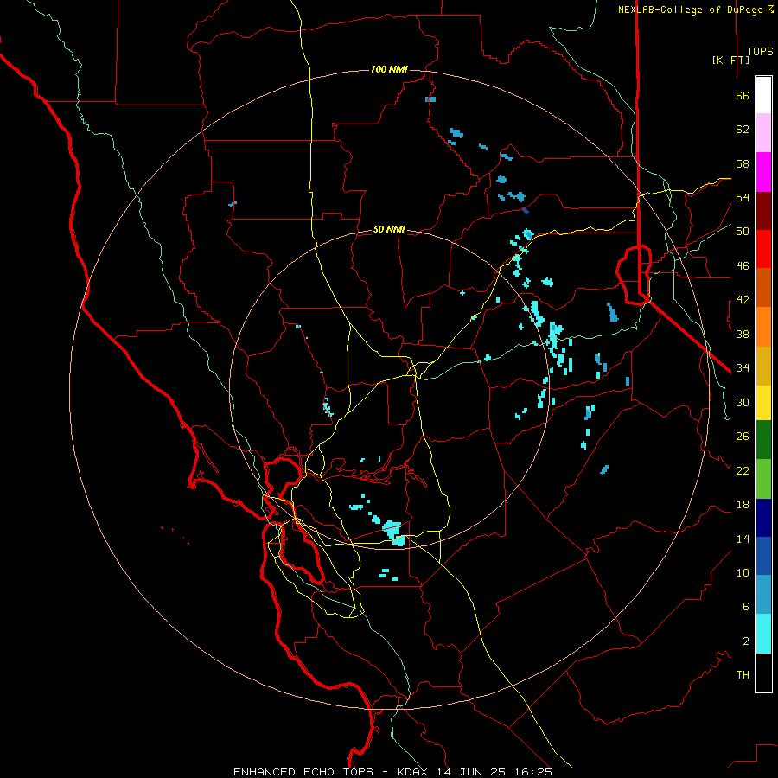778x778 pixels.
Task: Click the 100 NMI range ring label
Action: click(x=389, y=69)
